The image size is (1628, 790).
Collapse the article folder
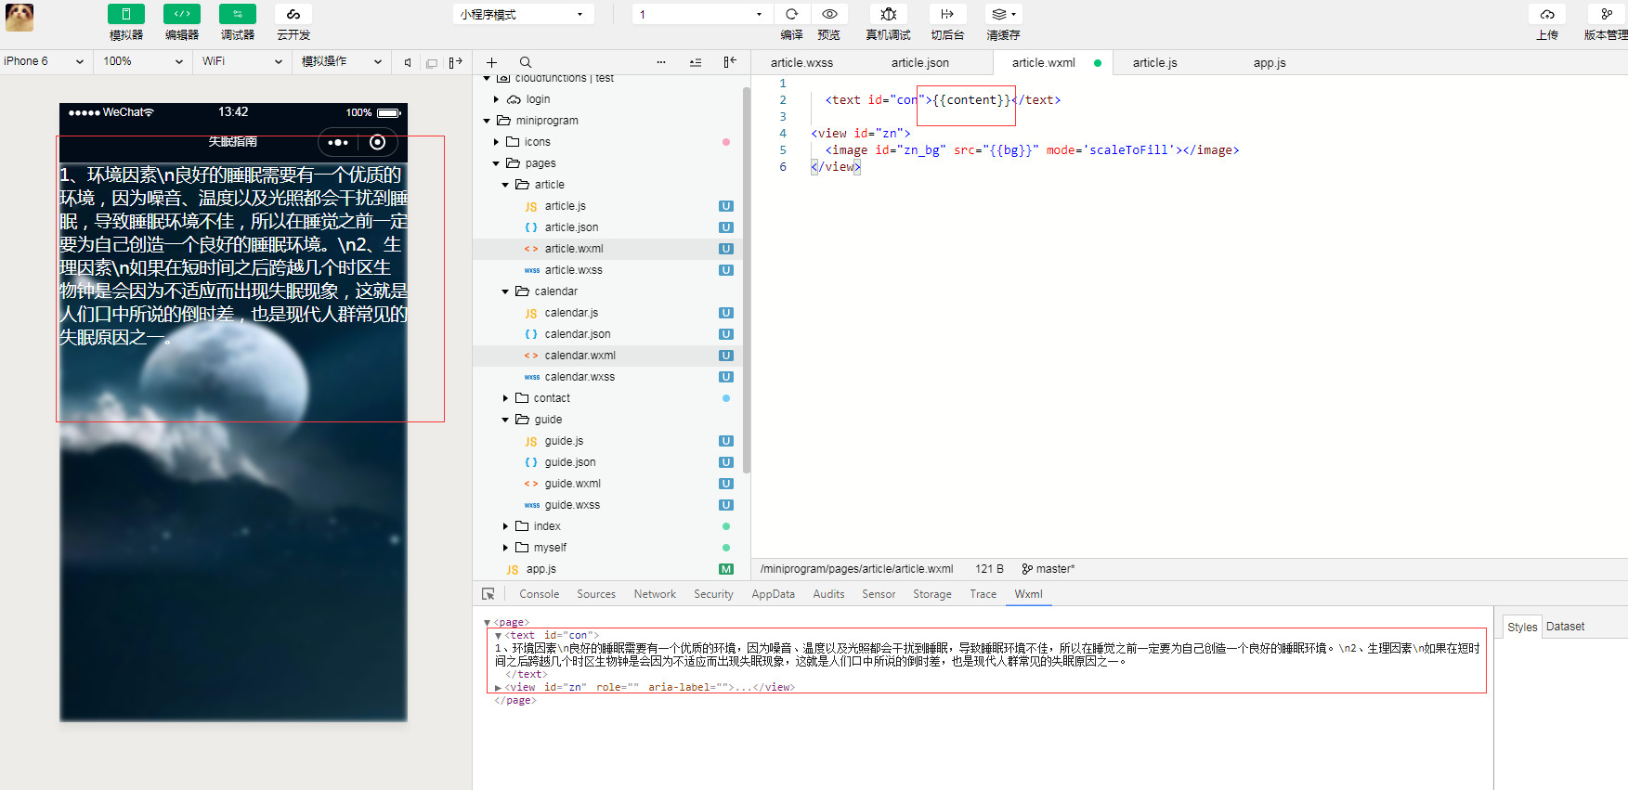[505, 185]
